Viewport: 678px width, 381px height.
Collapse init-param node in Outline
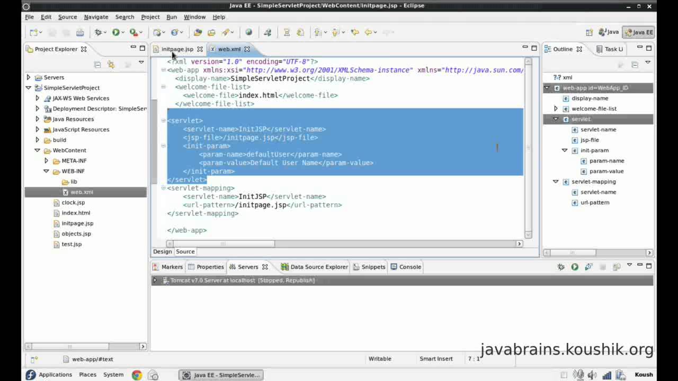(564, 150)
